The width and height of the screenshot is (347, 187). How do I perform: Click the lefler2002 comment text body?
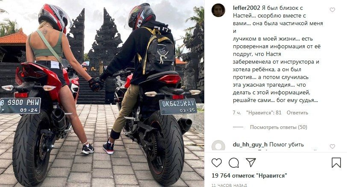[278, 54]
